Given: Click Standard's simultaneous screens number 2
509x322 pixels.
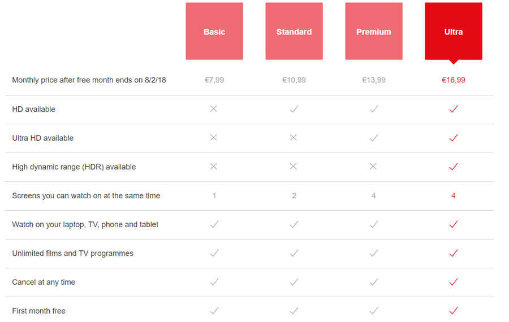Looking at the screenshot, I should pyautogui.click(x=294, y=195).
